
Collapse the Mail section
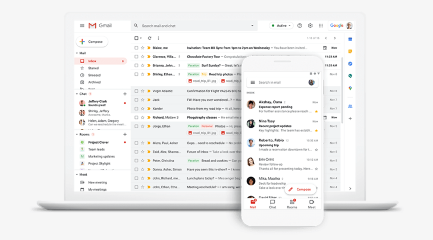(77, 53)
